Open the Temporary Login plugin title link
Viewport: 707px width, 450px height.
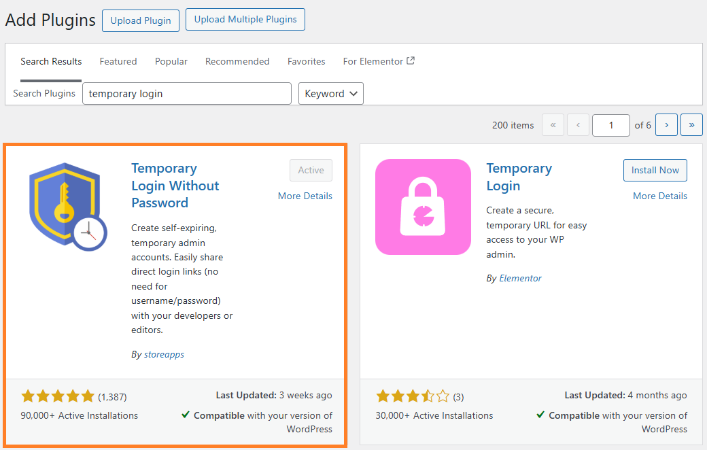(519, 177)
